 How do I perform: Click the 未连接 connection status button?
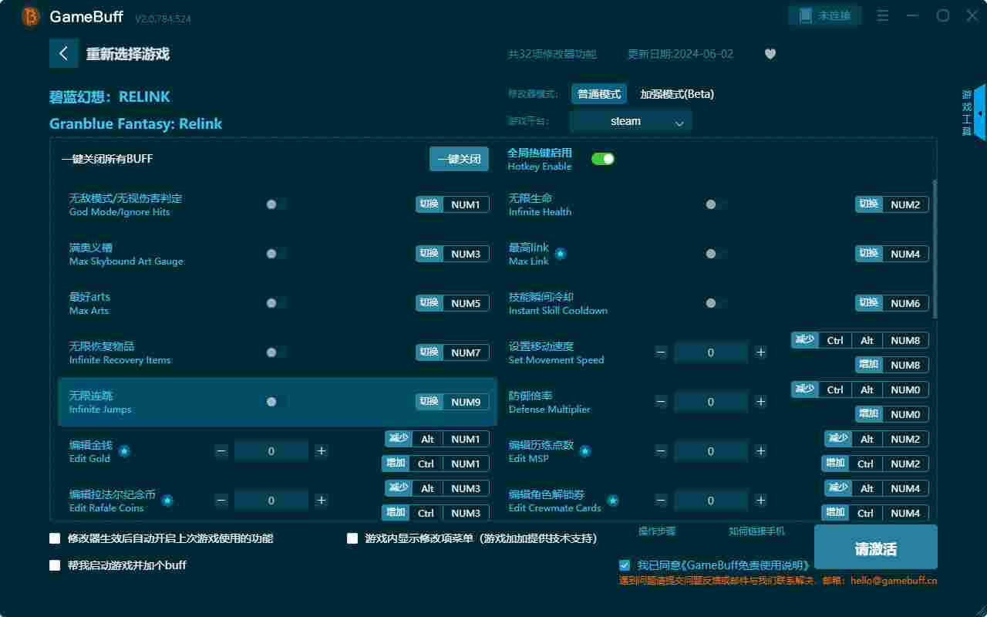[825, 15]
